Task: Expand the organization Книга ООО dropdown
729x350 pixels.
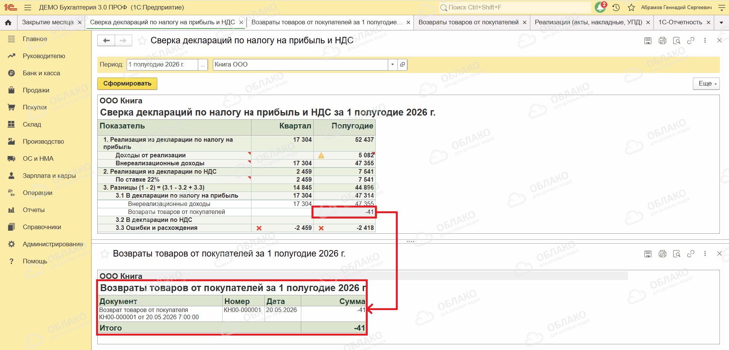Action: 392,65
